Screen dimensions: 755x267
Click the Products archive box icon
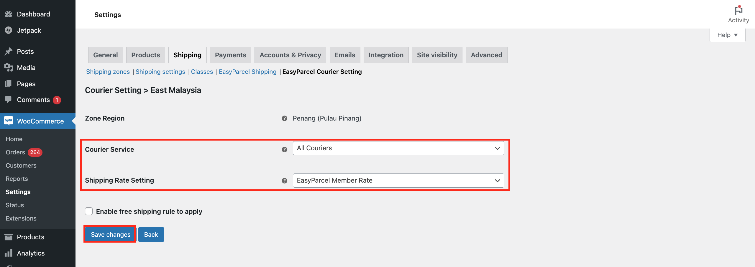click(9, 237)
